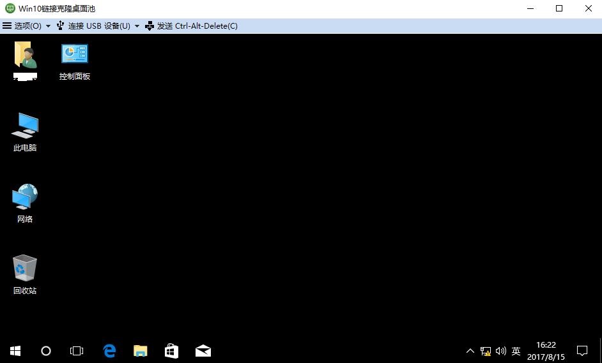Viewport: 602px width, 363px height.
Task: Open File Explorer from taskbar
Action: tap(141, 351)
